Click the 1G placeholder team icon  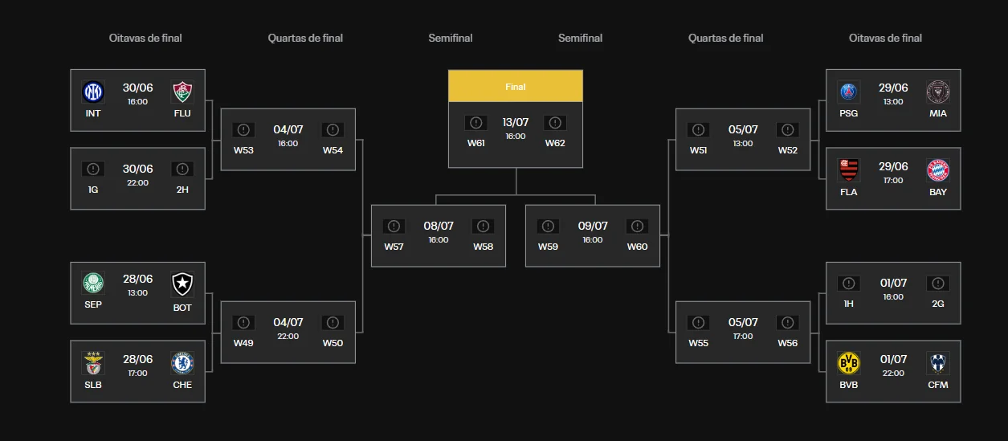coord(93,169)
